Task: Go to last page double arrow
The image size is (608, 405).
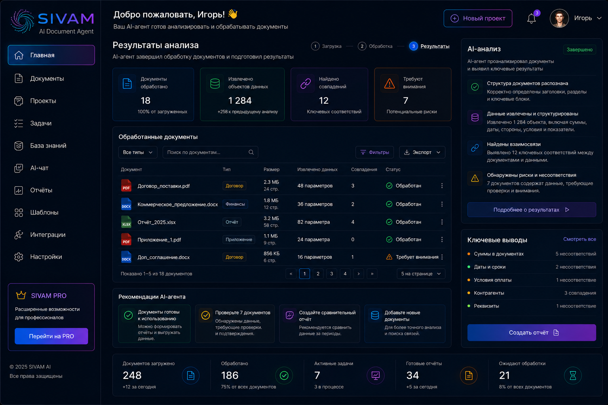Action: click(x=372, y=274)
